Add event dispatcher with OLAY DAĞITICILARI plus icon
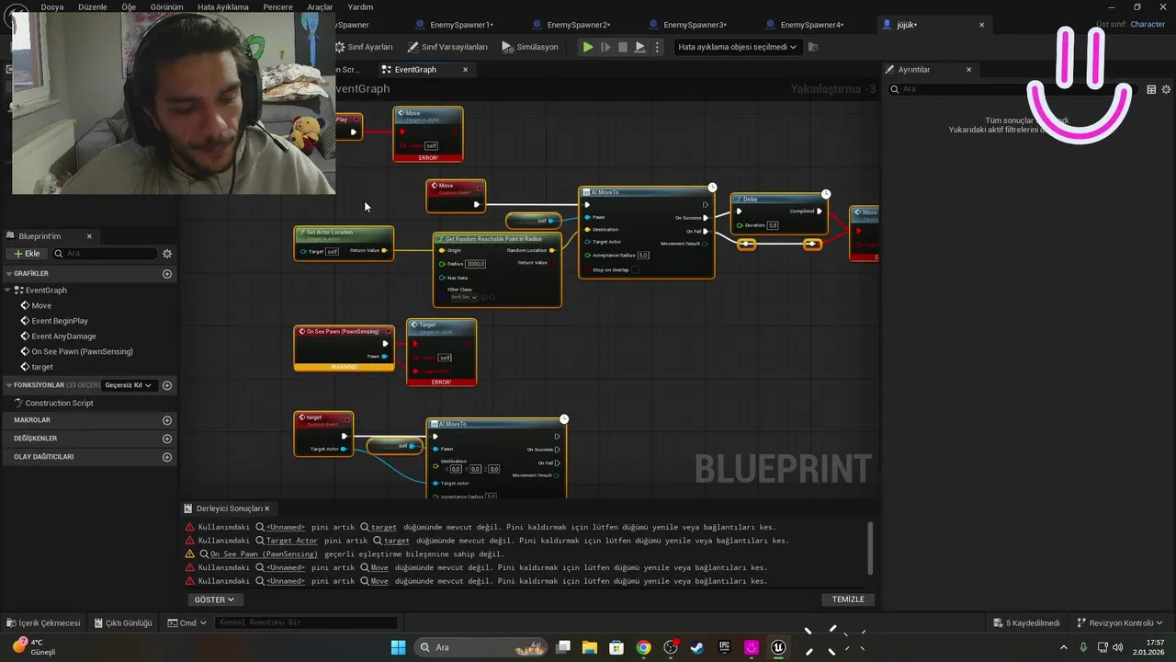This screenshot has width=1176, height=662. click(x=167, y=457)
